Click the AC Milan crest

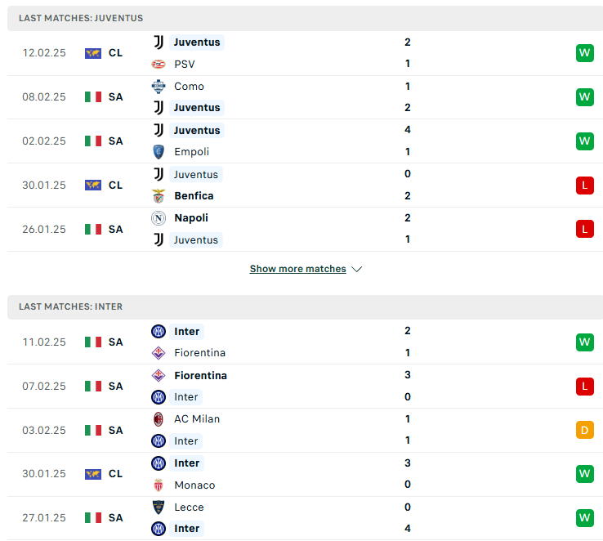pos(158,419)
